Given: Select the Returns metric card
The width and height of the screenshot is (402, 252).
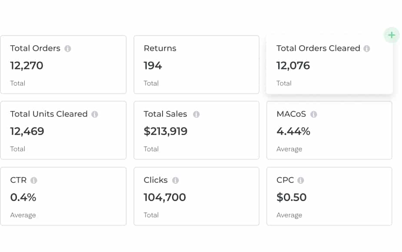Looking at the screenshot, I should point(196,65).
